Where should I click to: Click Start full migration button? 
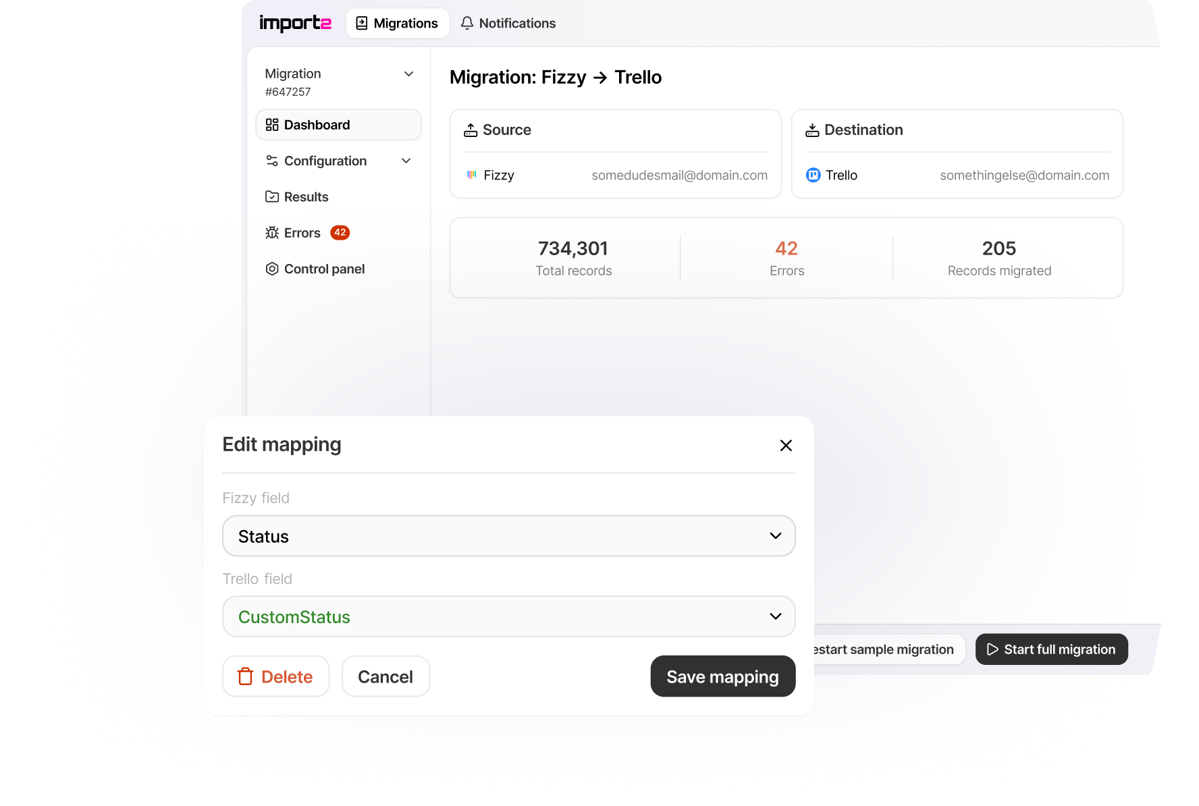1052,649
